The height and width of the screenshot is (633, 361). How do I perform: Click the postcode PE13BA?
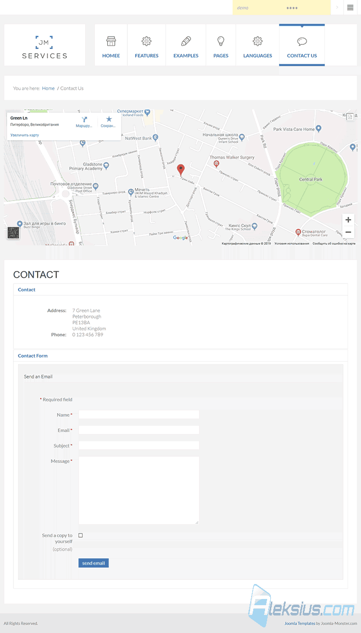tap(81, 323)
